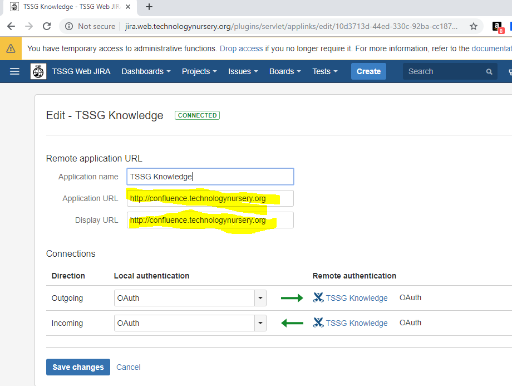This screenshot has height=386, width=512.
Task: Reload the page with the refresh icon
Action: tap(47, 26)
